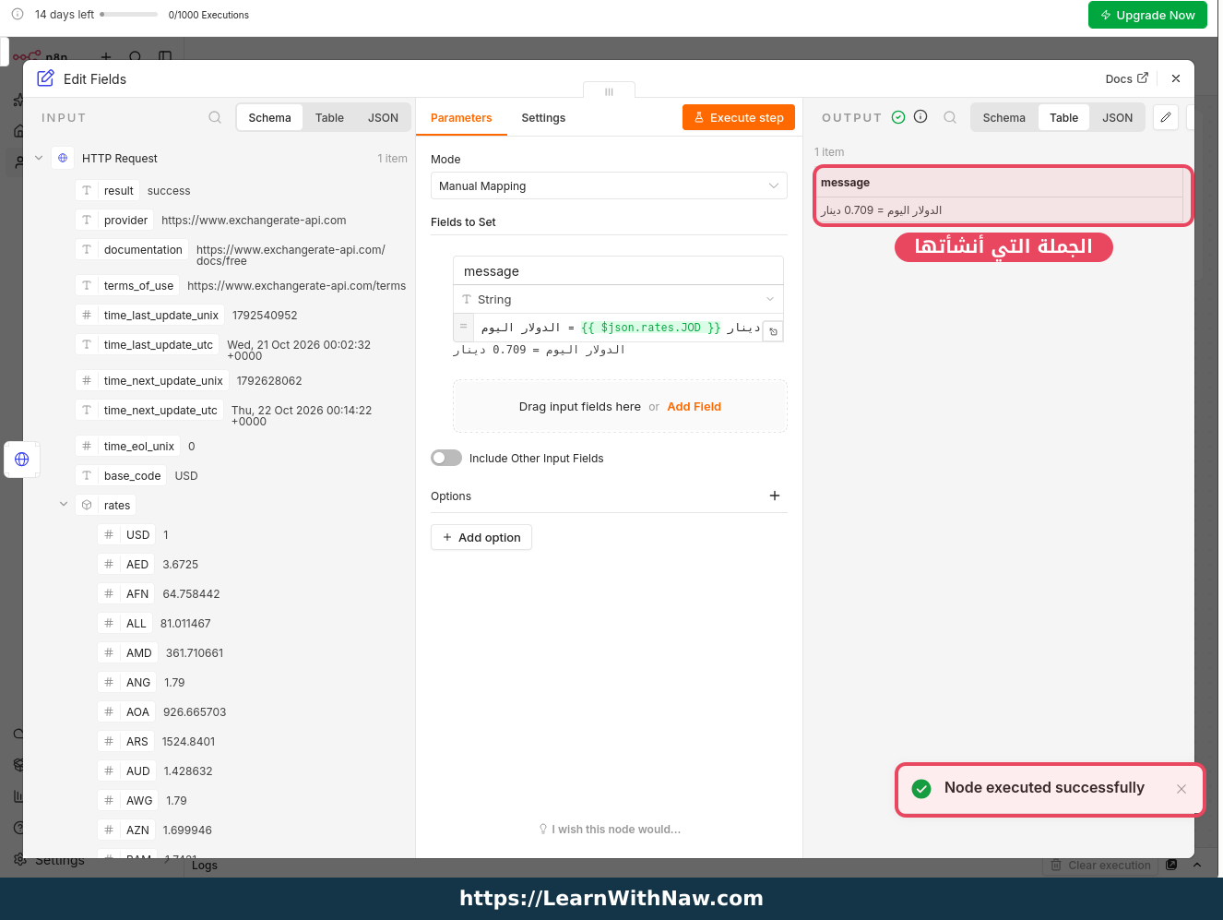Click the HTTP Request globe icon
Image resolution: width=1223 pixels, height=920 pixels.
[63, 158]
